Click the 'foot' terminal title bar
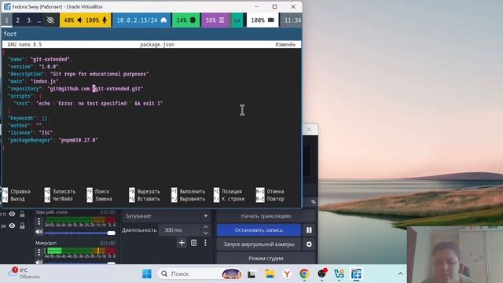 pyautogui.click(x=152, y=34)
